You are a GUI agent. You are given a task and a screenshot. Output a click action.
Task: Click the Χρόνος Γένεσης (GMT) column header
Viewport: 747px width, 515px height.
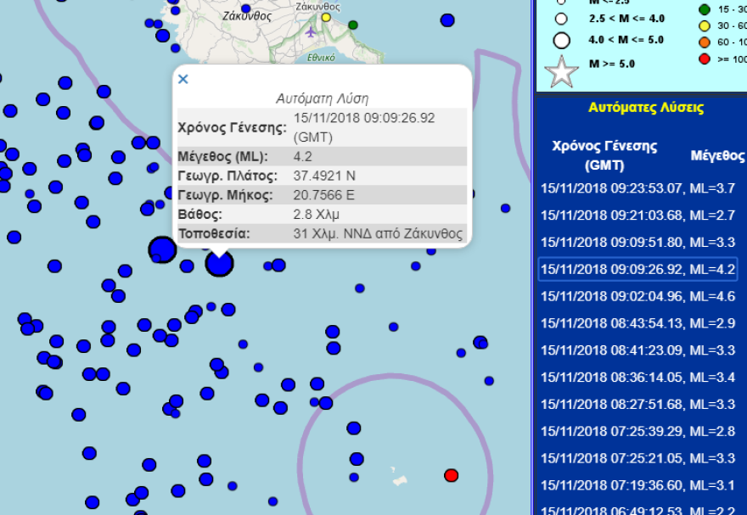point(604,154)
